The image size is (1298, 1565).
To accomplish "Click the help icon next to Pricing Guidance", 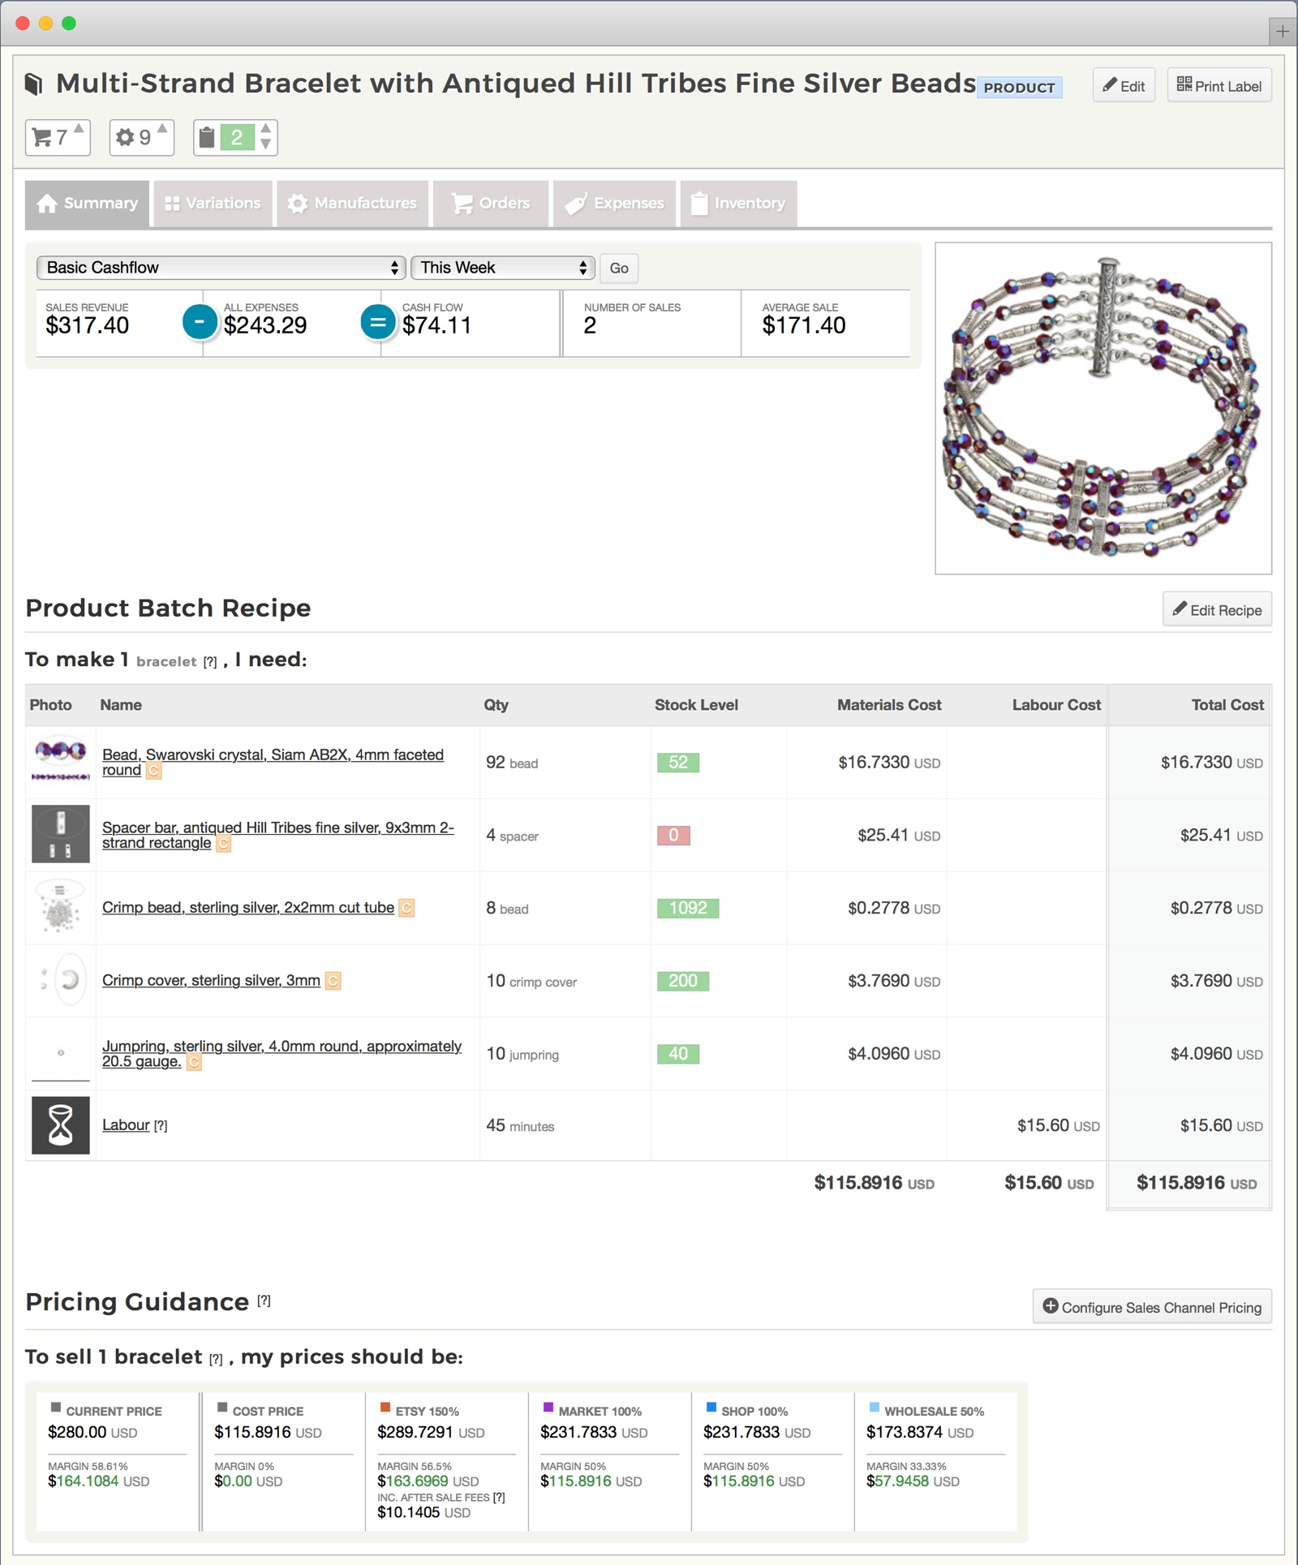I will coord(264,1301).
